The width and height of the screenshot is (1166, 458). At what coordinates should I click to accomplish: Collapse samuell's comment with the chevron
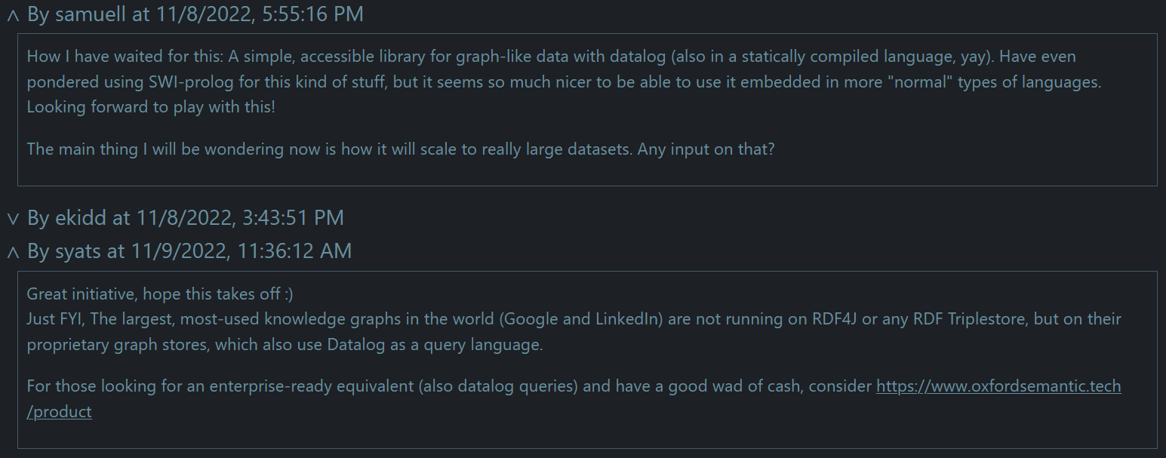(12, 15)
